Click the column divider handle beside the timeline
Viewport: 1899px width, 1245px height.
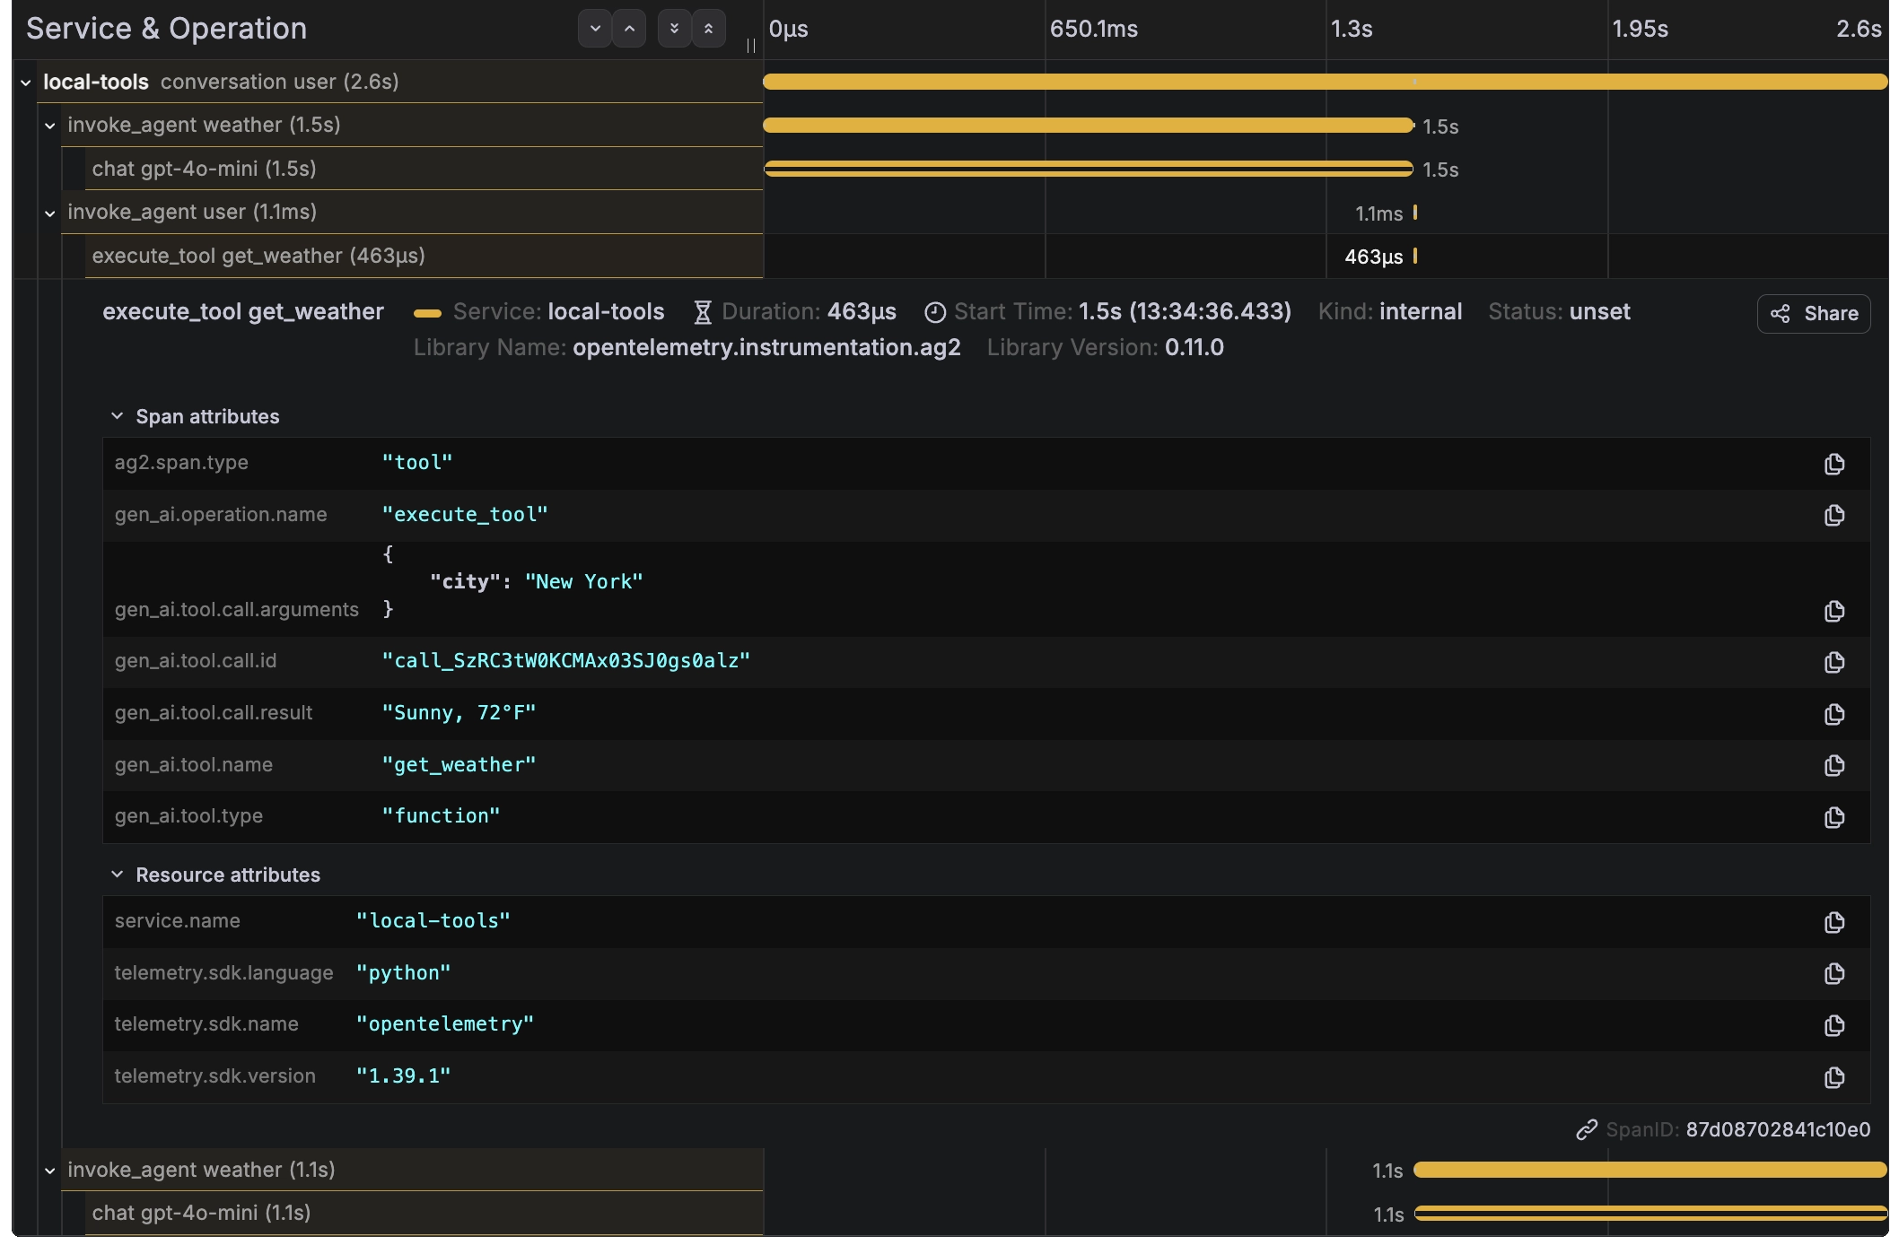751,45
